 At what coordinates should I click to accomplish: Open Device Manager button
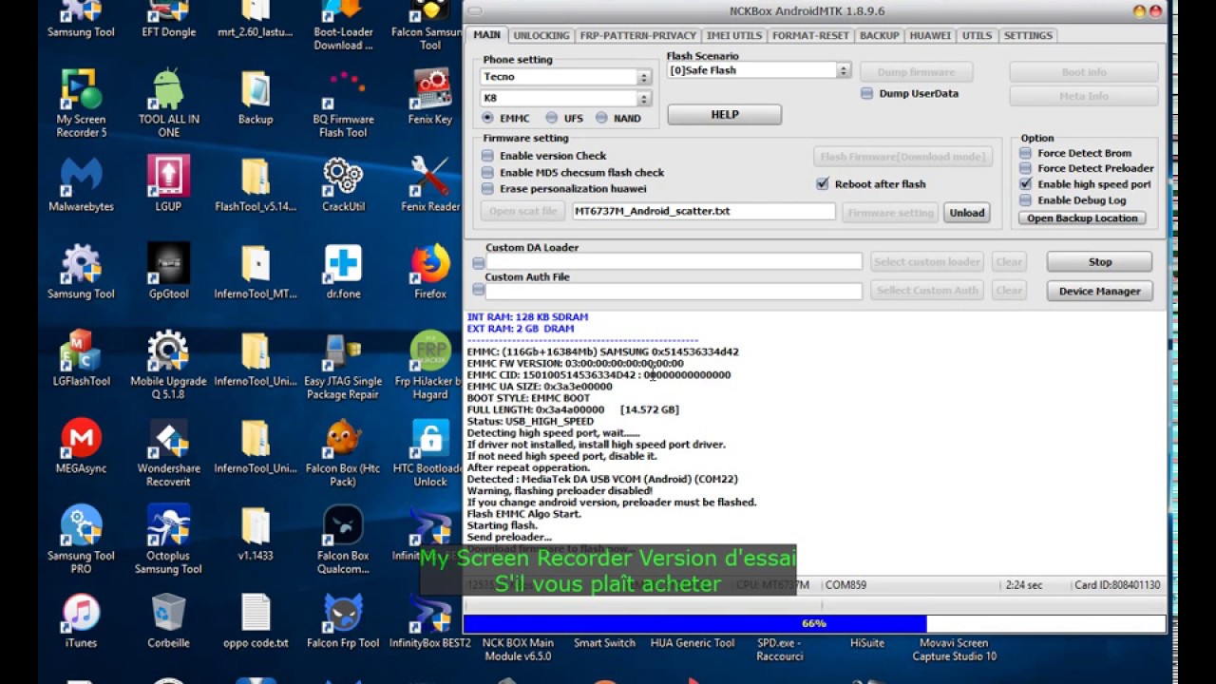click(1100, 292)
